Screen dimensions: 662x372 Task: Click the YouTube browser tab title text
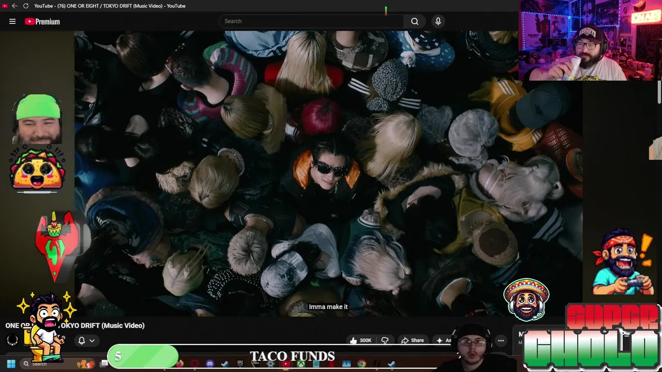point(110,6)
